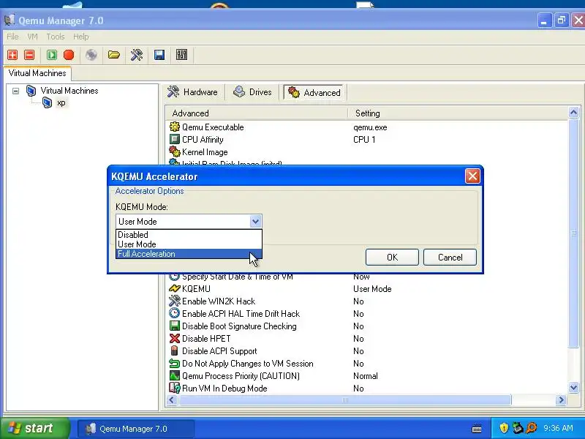
Task: Stop VM with red circle toolbar icon
Action: coord(69,55)
